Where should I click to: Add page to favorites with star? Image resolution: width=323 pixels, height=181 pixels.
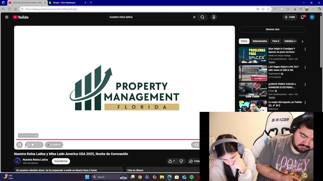[x=268, y=9]
